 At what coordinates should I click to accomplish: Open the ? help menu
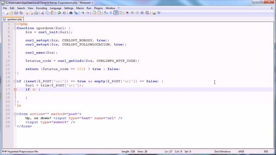(119, 8)
